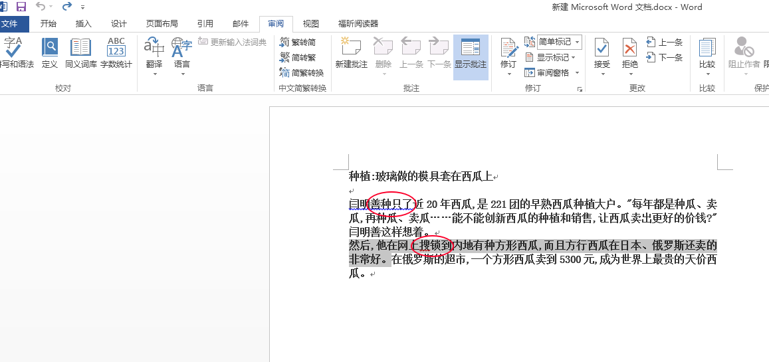Expand the 修订 dropdown arrow
The image size is (769, 362).
(509, 74)
